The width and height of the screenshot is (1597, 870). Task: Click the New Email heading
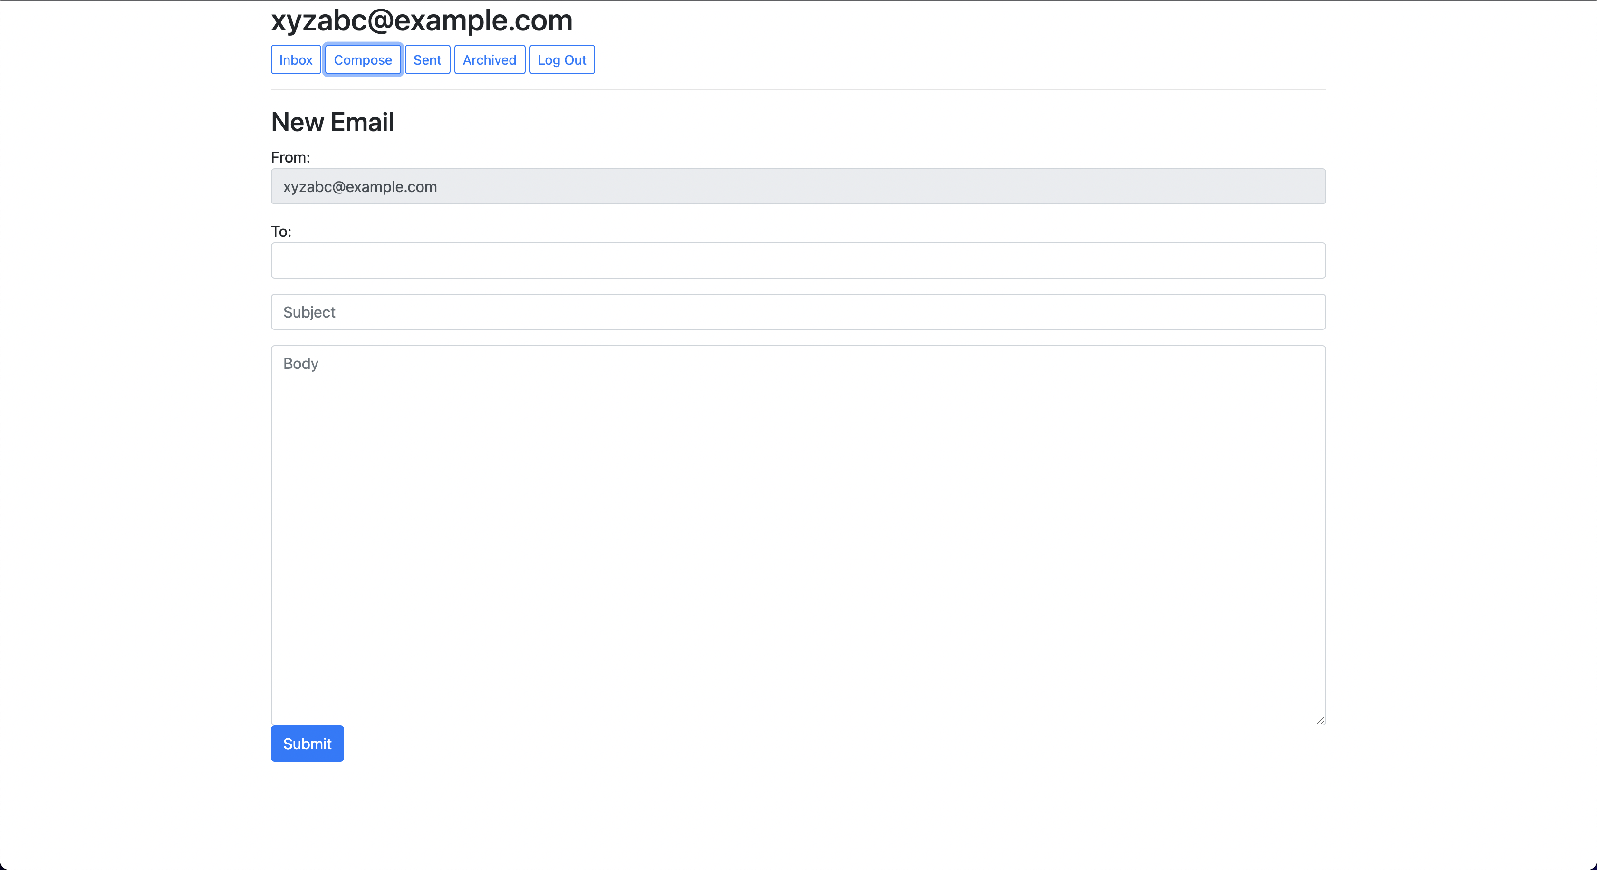[332, 122]
